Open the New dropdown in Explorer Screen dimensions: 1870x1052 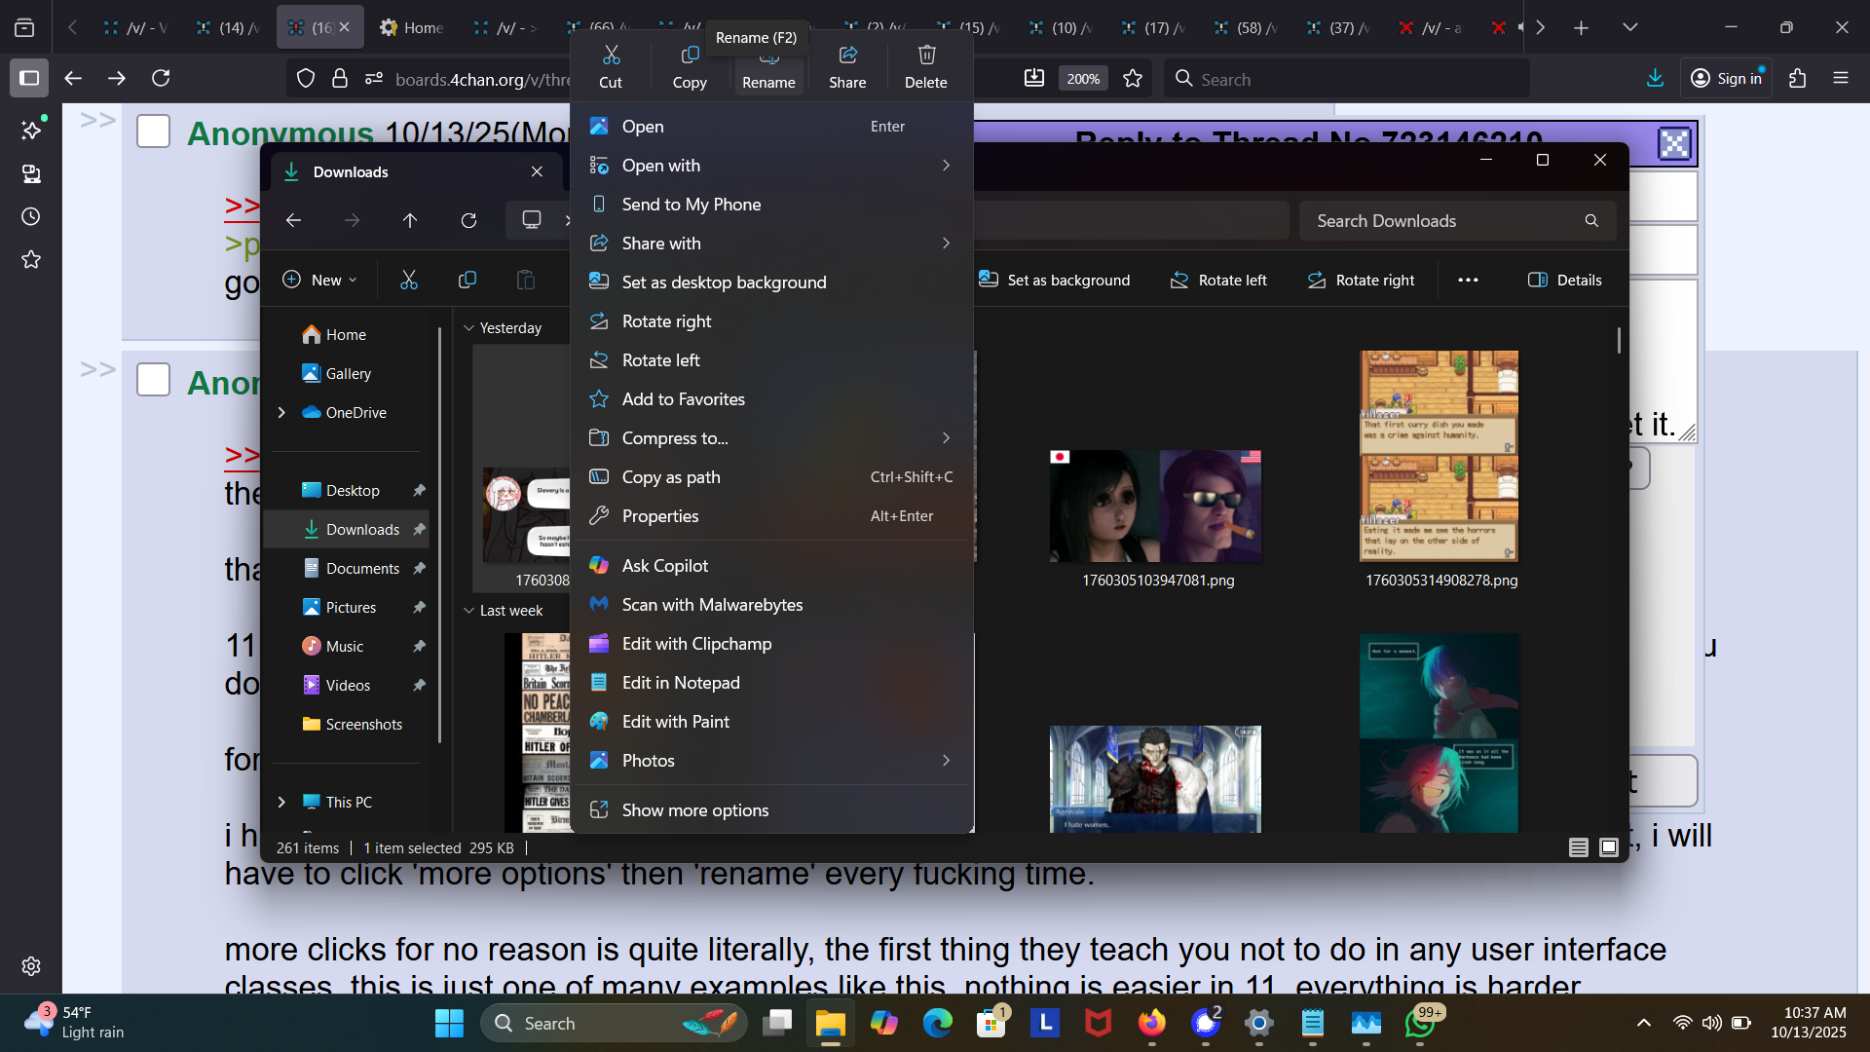[x=319, y=281]
